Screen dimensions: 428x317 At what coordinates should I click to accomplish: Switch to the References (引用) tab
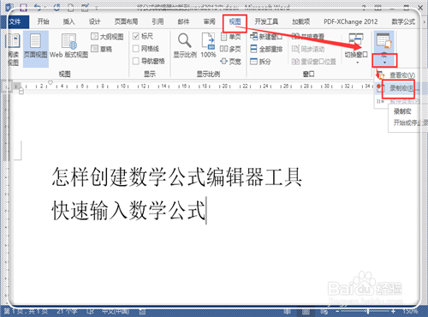point(158,21)
